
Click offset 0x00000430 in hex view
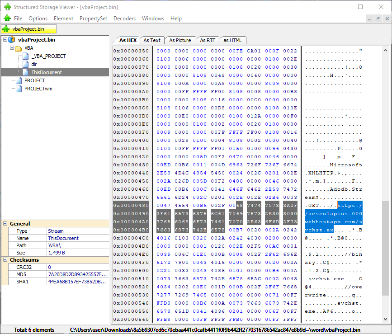131,165
